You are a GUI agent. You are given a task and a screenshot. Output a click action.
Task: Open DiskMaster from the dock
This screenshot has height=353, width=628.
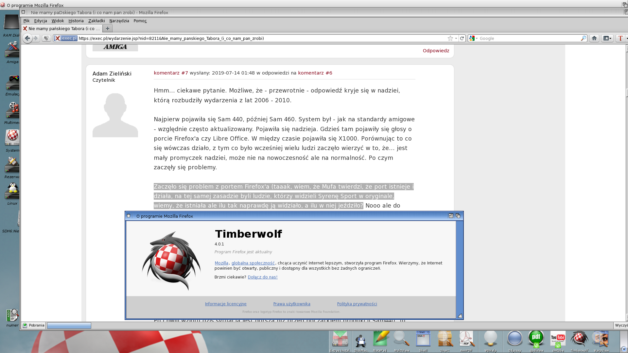coord(361,341)
